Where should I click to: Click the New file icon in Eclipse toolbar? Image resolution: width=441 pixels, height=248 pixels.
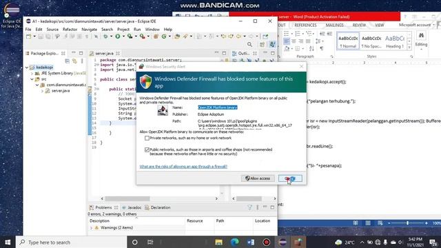point(29,37)
